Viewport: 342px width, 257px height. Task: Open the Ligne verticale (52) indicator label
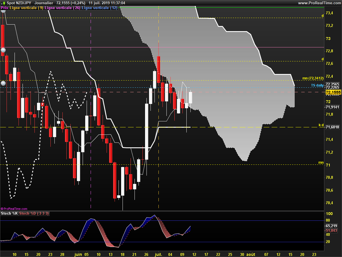point(99,8)
